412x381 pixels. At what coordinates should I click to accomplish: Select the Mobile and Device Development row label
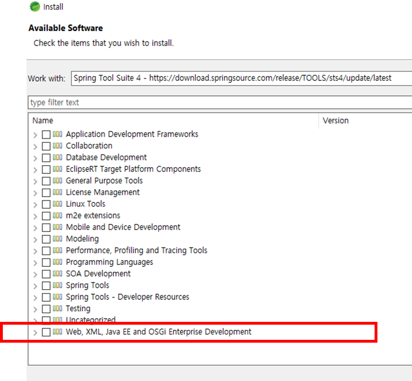[123, 227]
